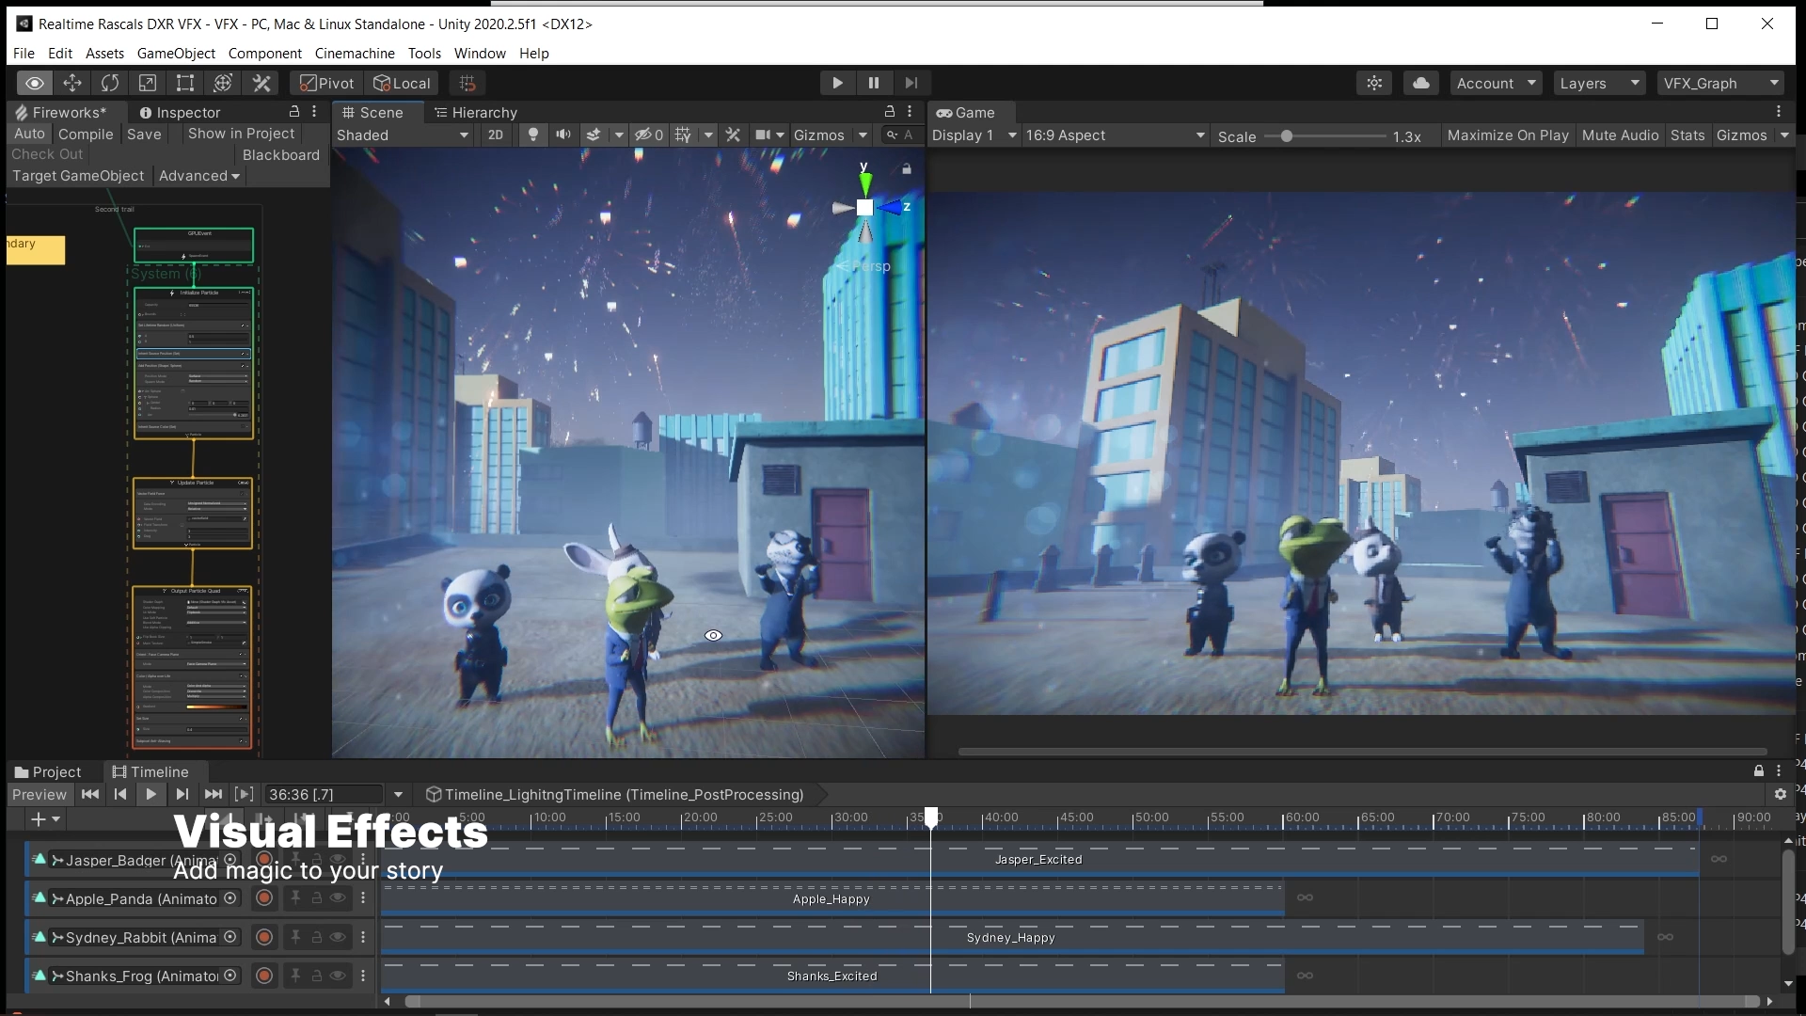Open Unity Collab cloud icon
This screenshot has height=1016, width=1806.
point(1420,83)
